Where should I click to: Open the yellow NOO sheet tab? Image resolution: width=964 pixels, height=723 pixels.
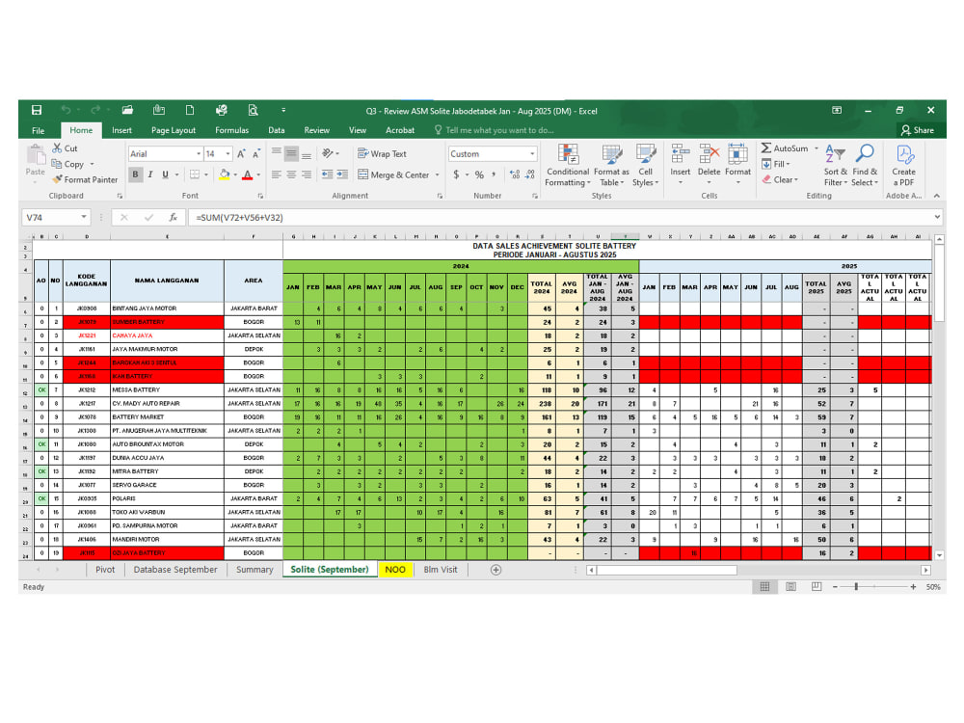394,570
